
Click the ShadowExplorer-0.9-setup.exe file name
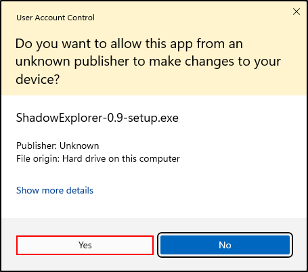[97, 118]
